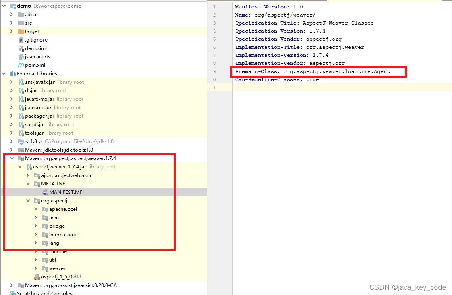Viewport: 452px width, 295px height.
Task: Click gutter line number 9
Action: coord(214,71)
